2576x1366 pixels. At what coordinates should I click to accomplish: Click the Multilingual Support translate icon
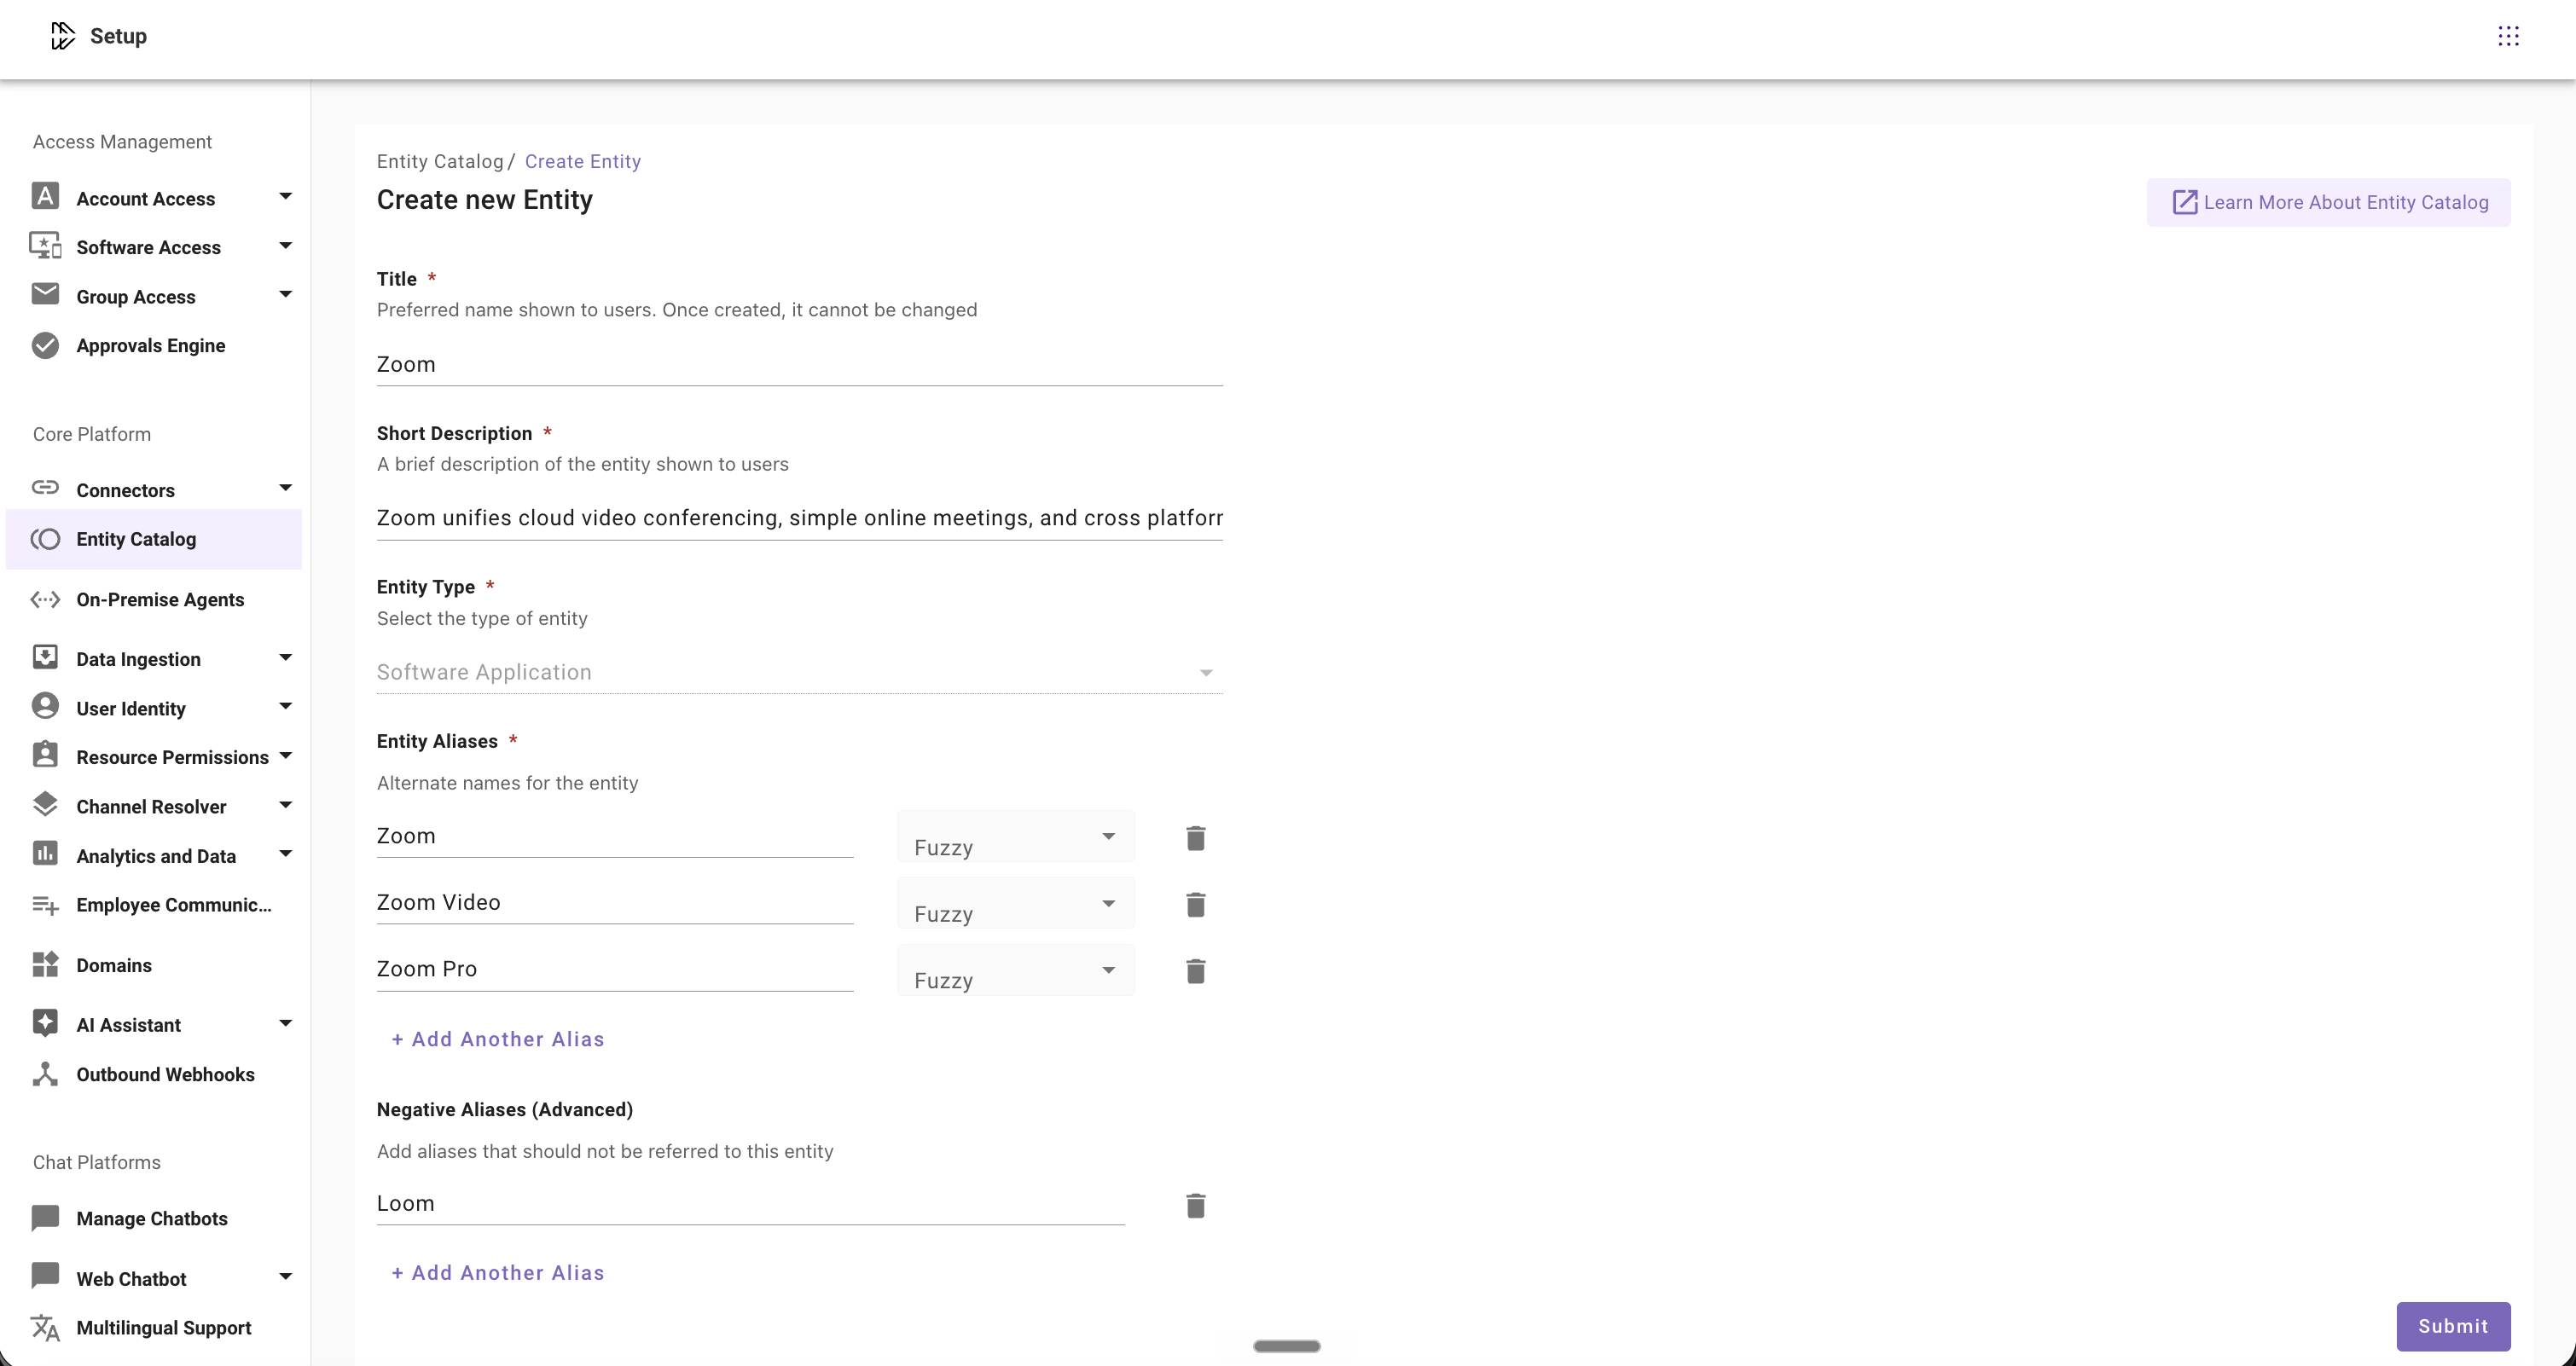[x=45, y=1327]
